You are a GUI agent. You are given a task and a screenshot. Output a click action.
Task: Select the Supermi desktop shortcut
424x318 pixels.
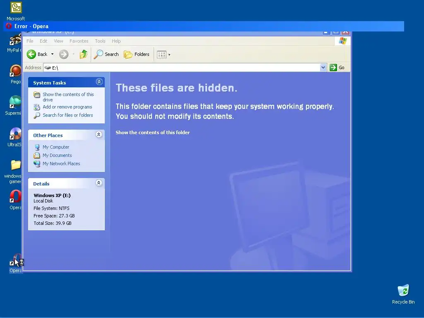tap(13, 106)
